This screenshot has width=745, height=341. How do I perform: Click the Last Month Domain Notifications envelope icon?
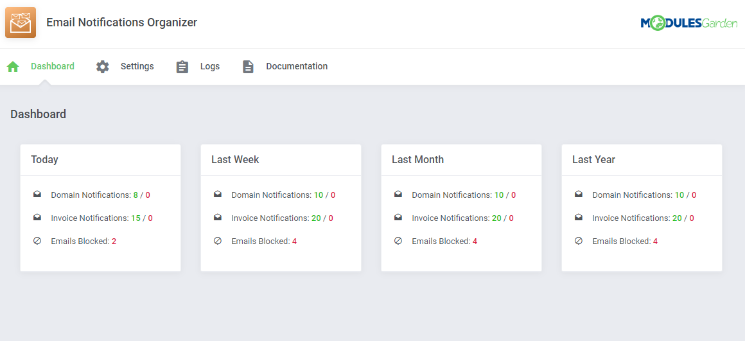coord(398,194)
